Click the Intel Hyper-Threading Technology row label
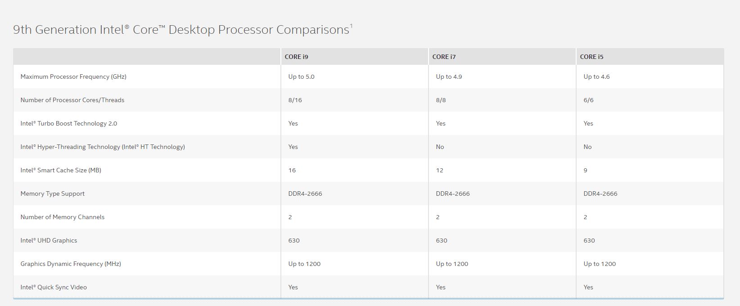The height and width of the screenshot is (306, 740). point(103,147)
